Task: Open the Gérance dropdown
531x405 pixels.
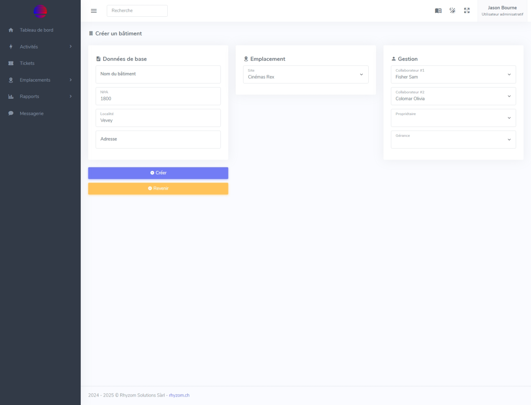Action: click(x=453, y=140)
